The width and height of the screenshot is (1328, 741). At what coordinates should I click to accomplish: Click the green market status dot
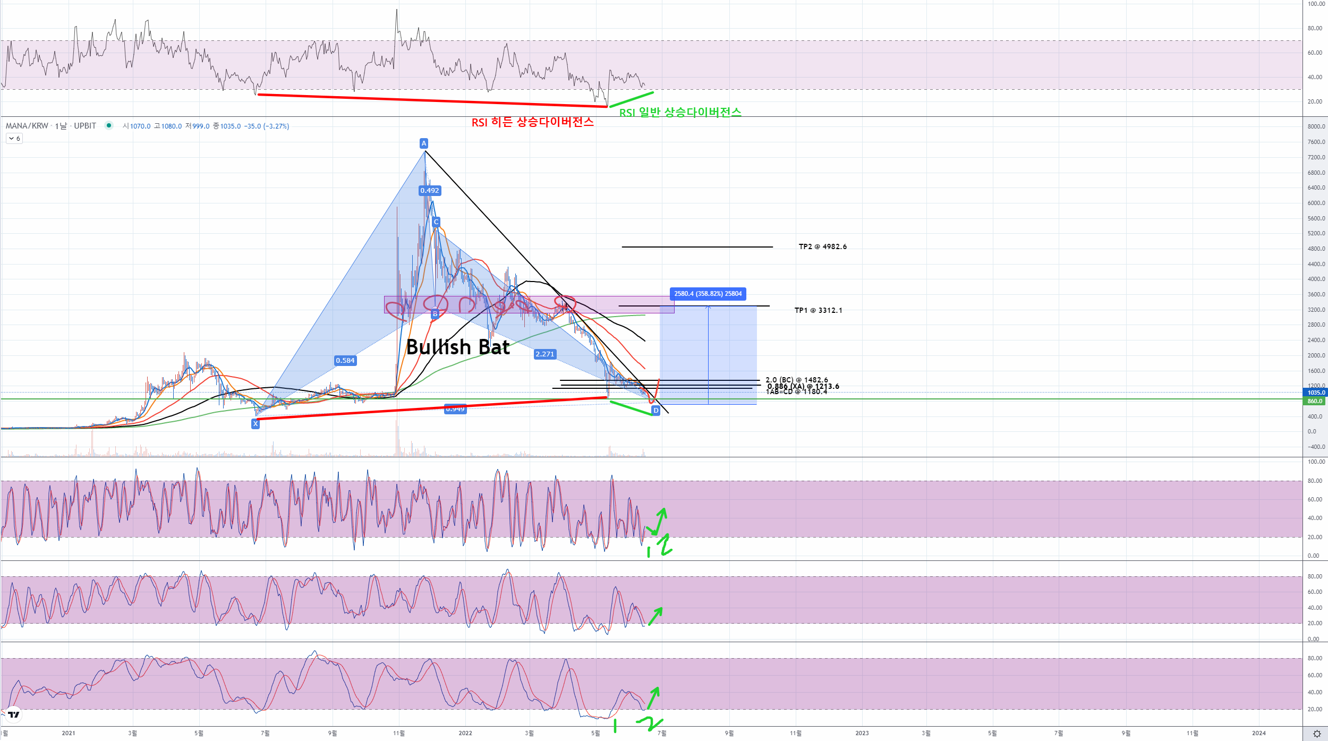tap(109, 125)
